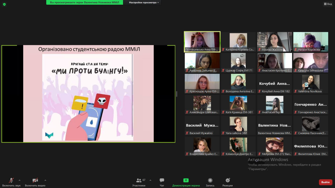
Task: Select the Наталя Корсікова video tile
Action: [311, 42]
